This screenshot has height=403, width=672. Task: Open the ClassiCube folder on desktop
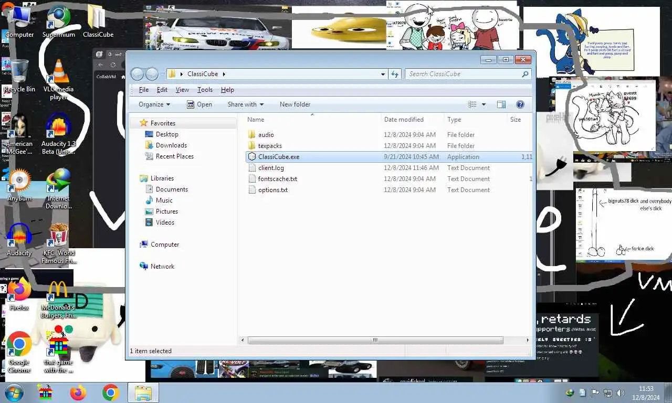pyautogui.click(x=98, y=22)
